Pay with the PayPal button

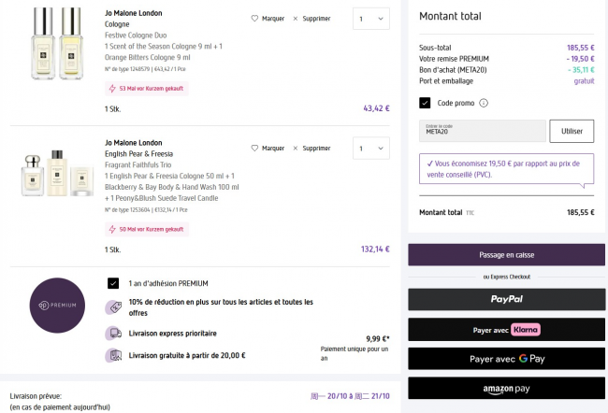506,299
